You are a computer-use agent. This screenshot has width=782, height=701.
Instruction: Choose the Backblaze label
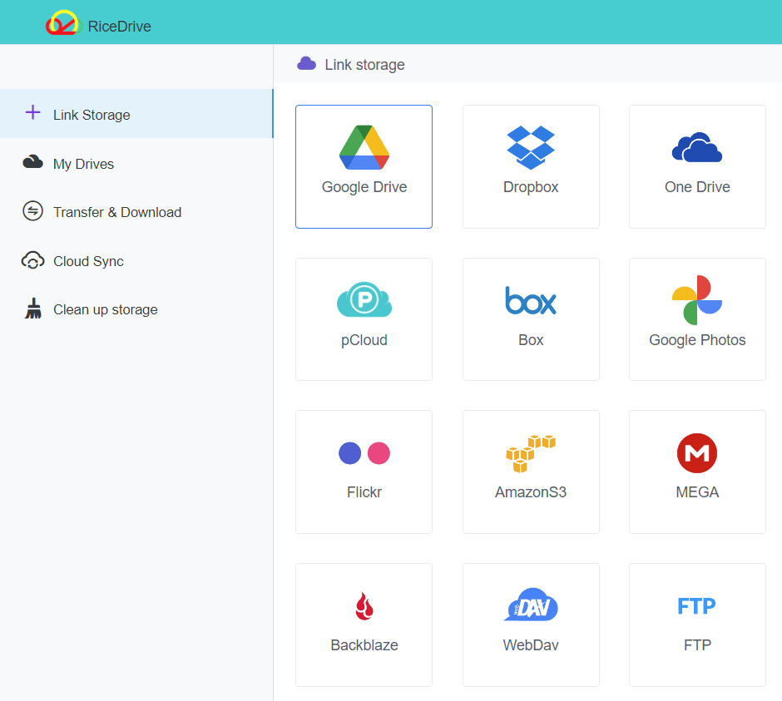coord(364,645)
